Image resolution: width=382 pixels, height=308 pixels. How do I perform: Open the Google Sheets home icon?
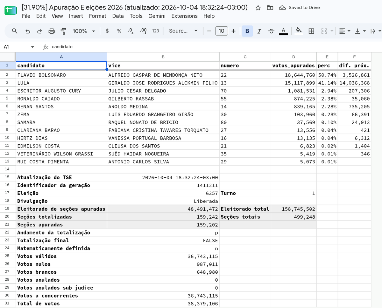point(10,11)
